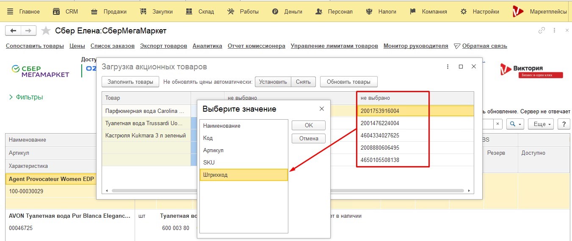Select Наименование in the value list
572x241 pixels.
pyautogui.click(x=243, y=126)
